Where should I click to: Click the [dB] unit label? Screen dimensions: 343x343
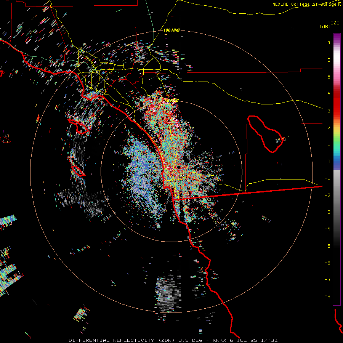[x=325, y=26]
